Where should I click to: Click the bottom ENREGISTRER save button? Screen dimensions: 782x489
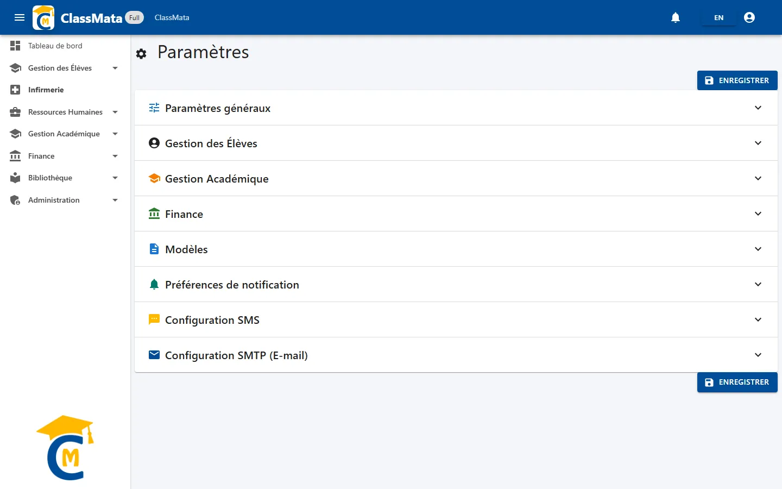(737, 382)
